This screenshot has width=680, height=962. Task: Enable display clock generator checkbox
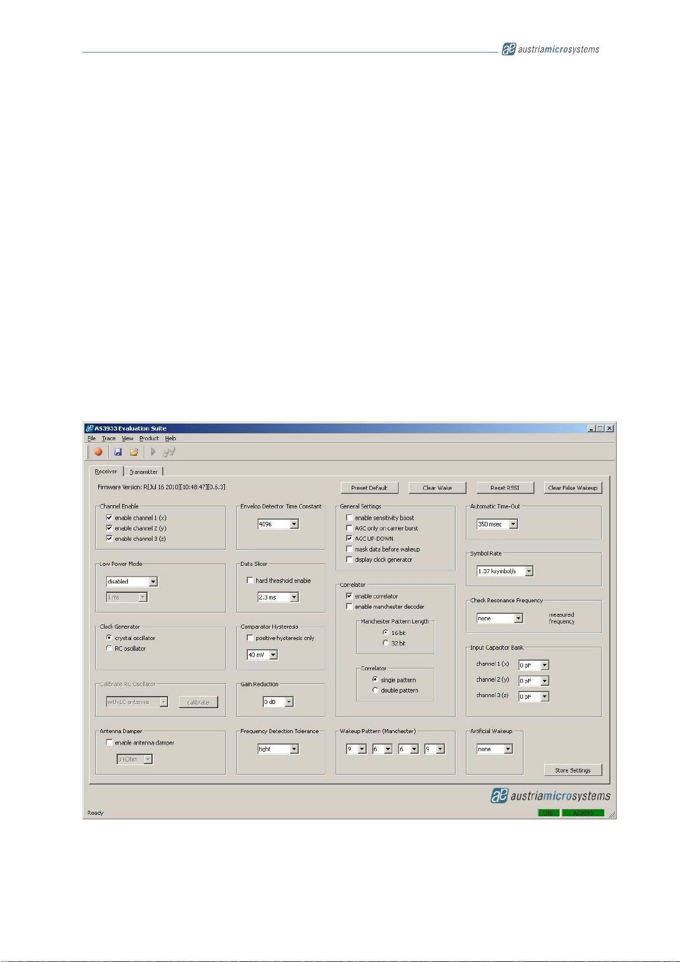tap(349, 560)
